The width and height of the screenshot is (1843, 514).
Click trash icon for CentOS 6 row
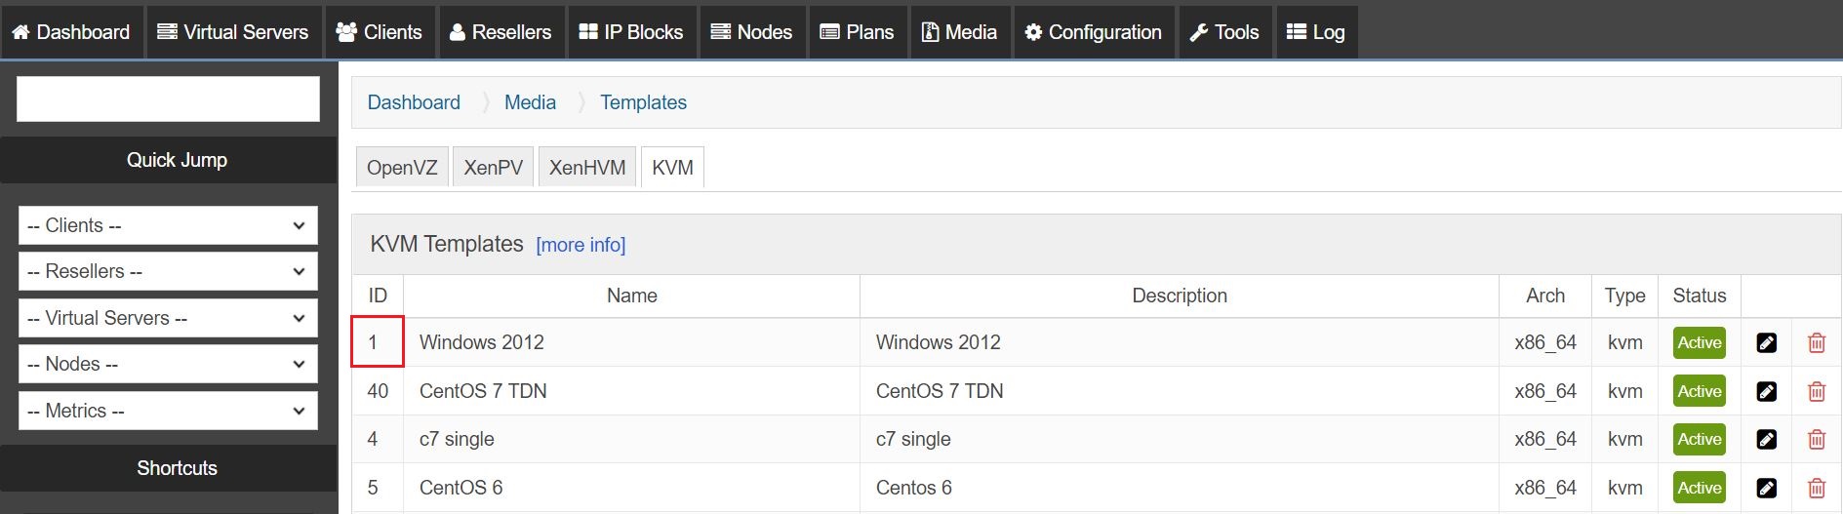(1817, 488)
